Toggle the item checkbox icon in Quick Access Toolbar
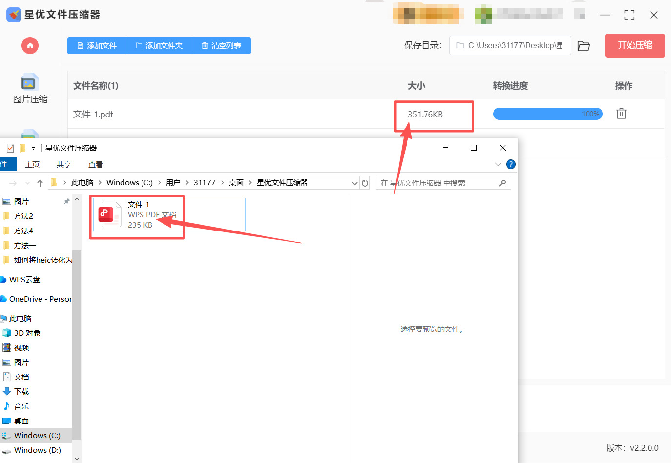 coord(10,147)
